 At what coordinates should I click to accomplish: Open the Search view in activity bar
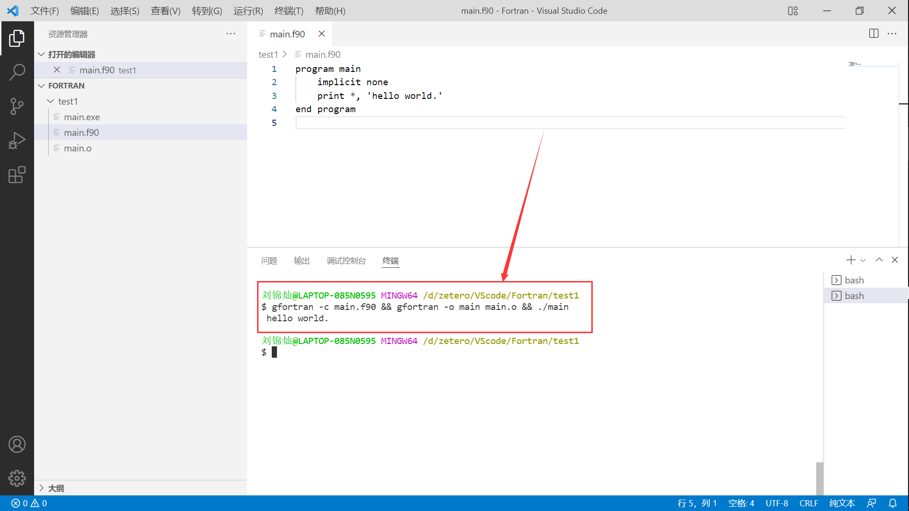(17, 72)
